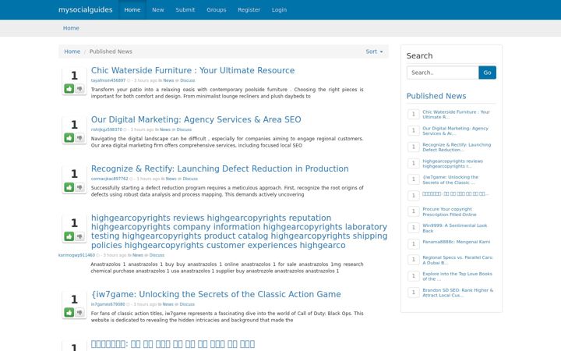Click sidebar vote box beside Panama8888c
This screenshot has width=561, height=351.
[414, 244]
